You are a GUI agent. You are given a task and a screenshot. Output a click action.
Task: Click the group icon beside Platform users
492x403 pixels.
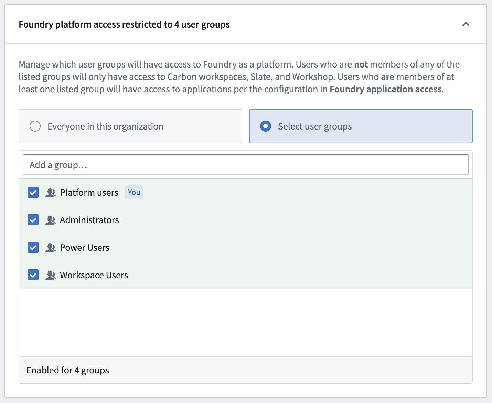coord(51,193)
